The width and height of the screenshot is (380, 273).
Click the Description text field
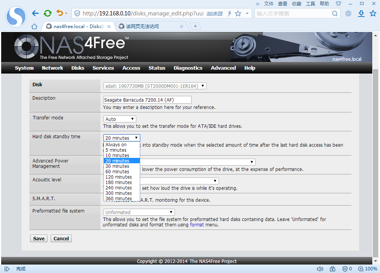[148, 100]
